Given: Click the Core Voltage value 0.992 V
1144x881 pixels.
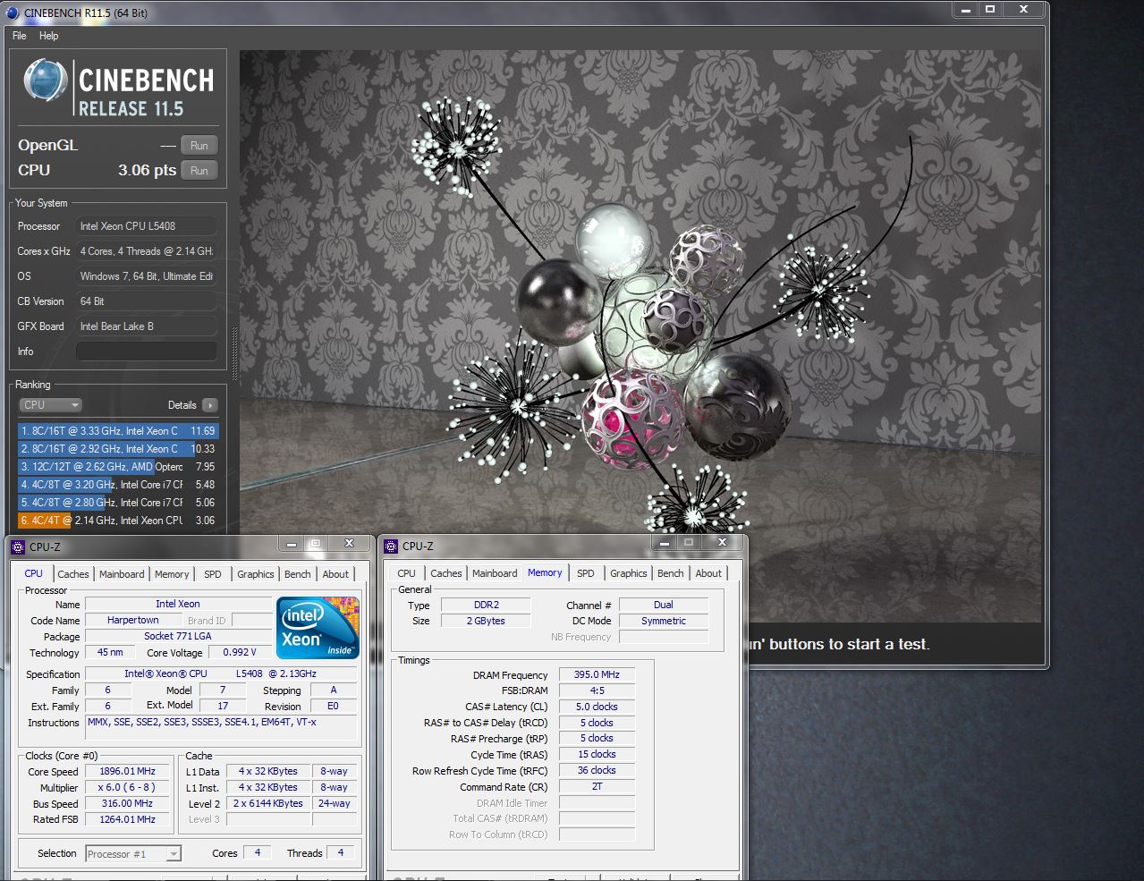Looking at the screenshot, I should [240, 652].
